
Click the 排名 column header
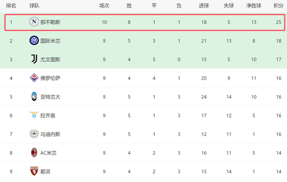11,6
